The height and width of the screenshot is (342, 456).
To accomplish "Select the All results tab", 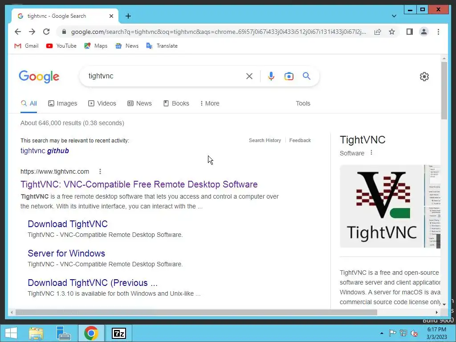I will point(29,103).
